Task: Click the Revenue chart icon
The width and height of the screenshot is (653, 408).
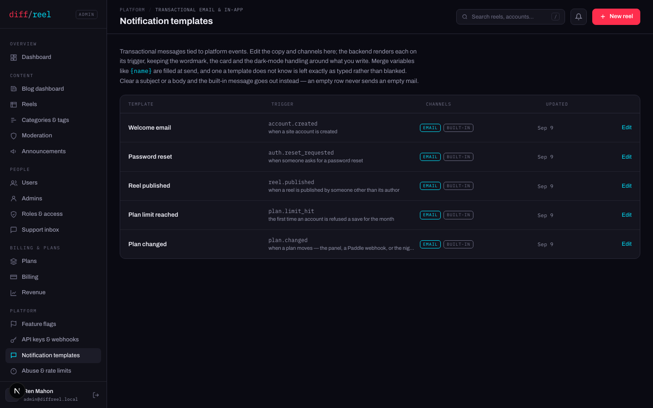Action: point(14,293)
